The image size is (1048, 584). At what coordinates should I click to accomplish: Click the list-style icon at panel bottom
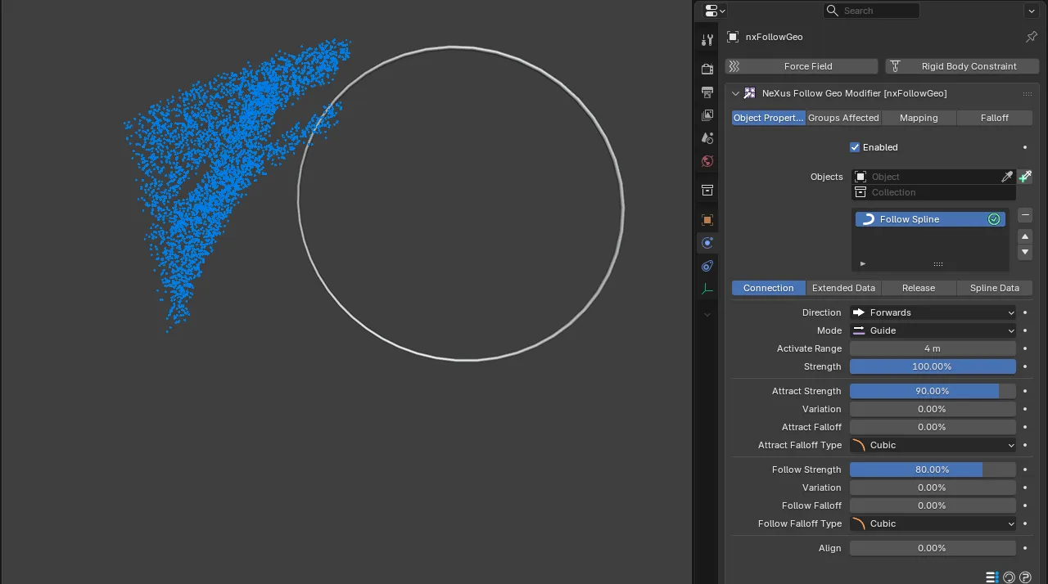coord(992,577)
